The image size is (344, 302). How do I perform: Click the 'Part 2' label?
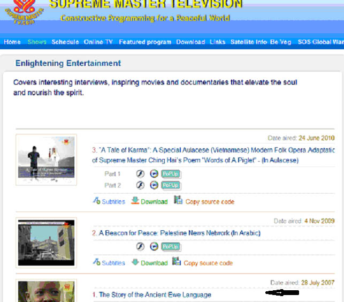112,185
